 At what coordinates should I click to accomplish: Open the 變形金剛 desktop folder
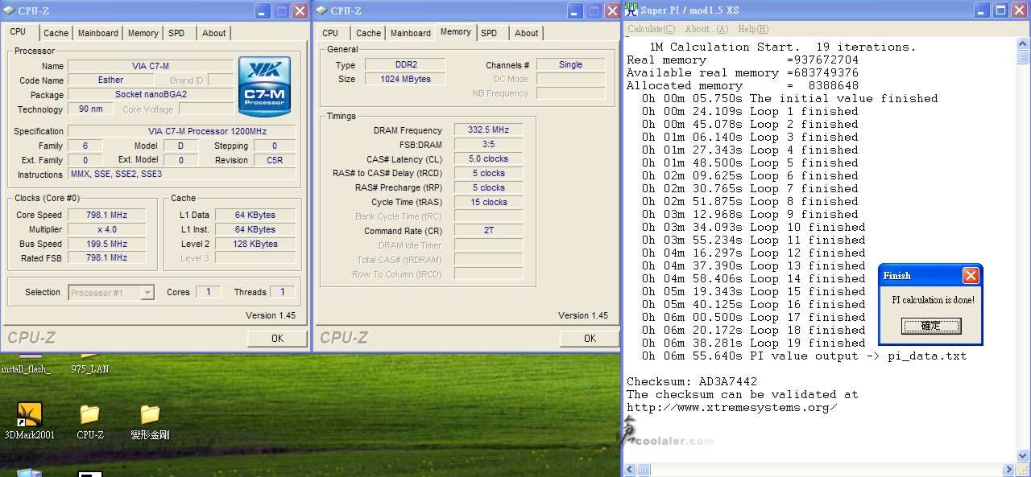click(150, 421)
